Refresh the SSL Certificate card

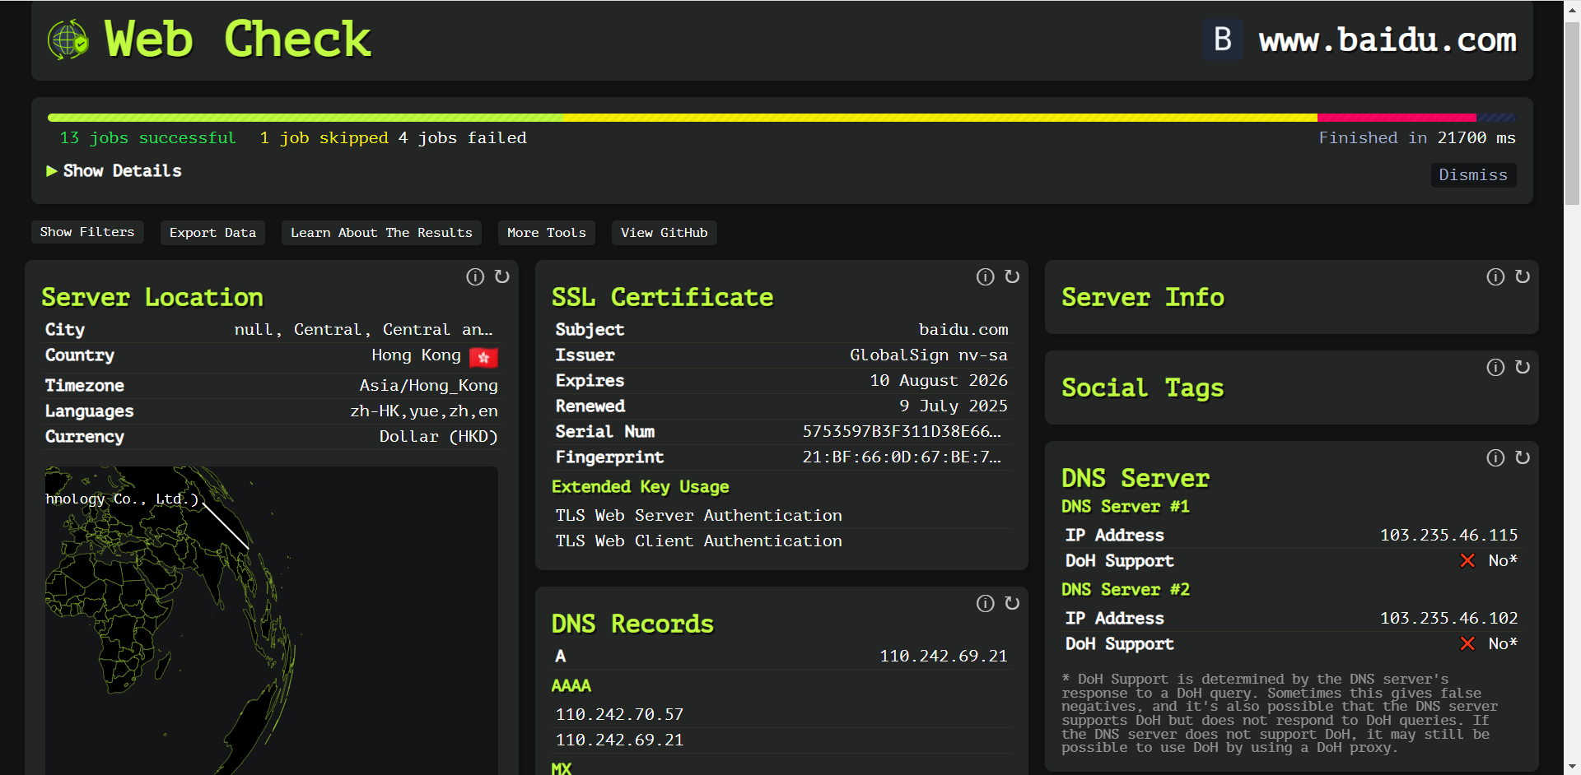[x=1012, y=277]
